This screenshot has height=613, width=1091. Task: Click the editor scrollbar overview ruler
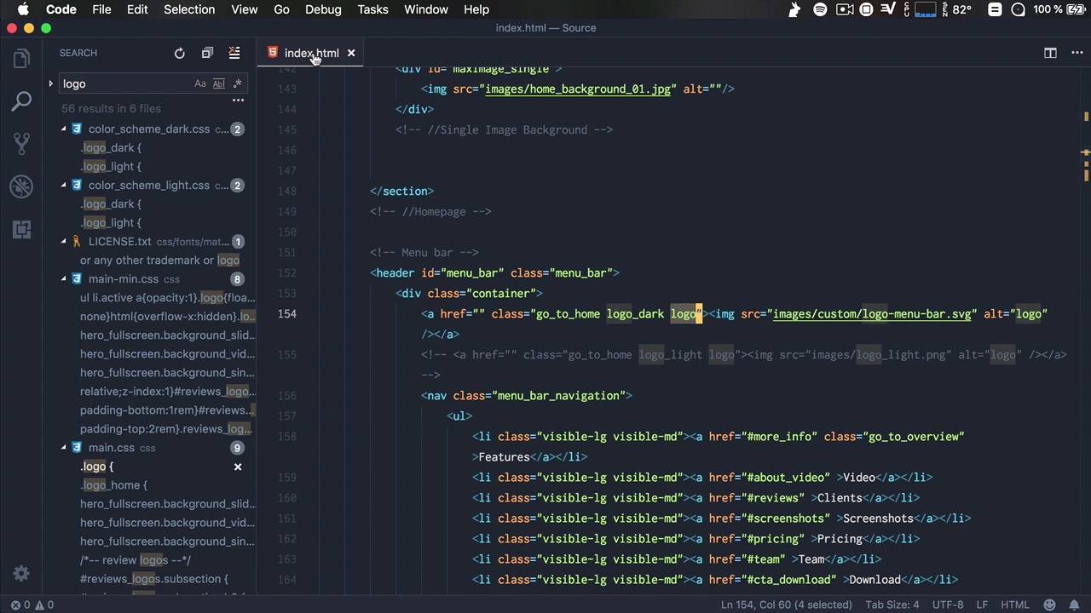(x=1085, y=330)
